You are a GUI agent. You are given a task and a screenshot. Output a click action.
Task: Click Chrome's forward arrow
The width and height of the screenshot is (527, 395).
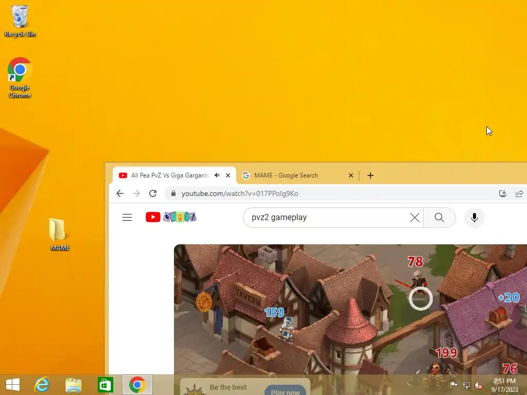pos(136,193)
